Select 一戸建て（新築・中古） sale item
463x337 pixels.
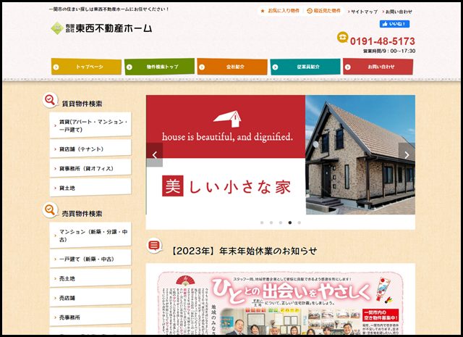click(x=90, y=259)
